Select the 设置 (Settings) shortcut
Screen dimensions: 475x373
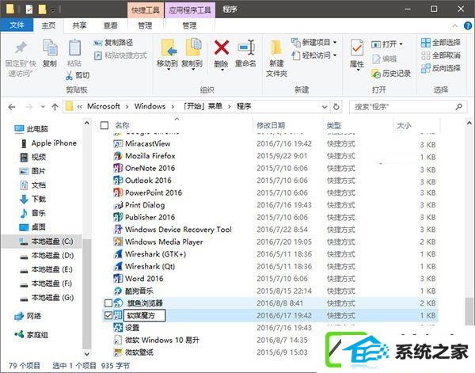click(x=132, y=328)
